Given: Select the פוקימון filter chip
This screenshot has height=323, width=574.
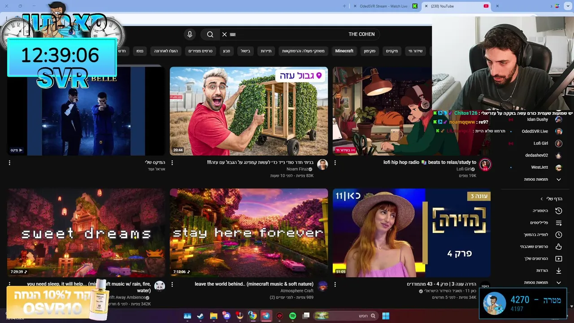Looking at the screenshot, I should coord(370,51).
